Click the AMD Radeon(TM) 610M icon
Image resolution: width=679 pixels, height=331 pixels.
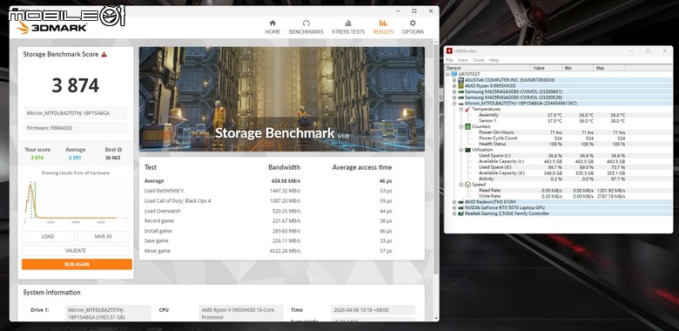(x=461, y=202)
